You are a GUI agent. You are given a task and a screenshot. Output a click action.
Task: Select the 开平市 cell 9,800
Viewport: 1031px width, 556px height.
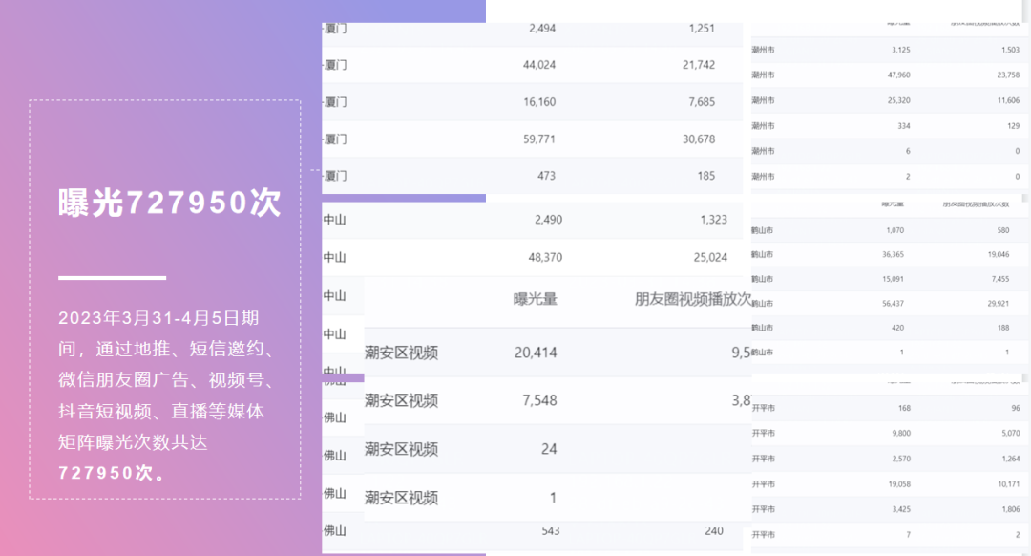(x=901, y=433)
